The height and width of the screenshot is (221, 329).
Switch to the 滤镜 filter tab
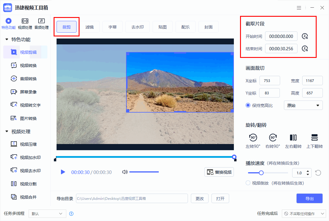(x=90, y=27)
